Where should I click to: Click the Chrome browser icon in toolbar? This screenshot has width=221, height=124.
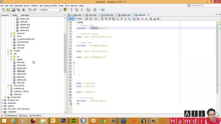[x=65, y=10]
